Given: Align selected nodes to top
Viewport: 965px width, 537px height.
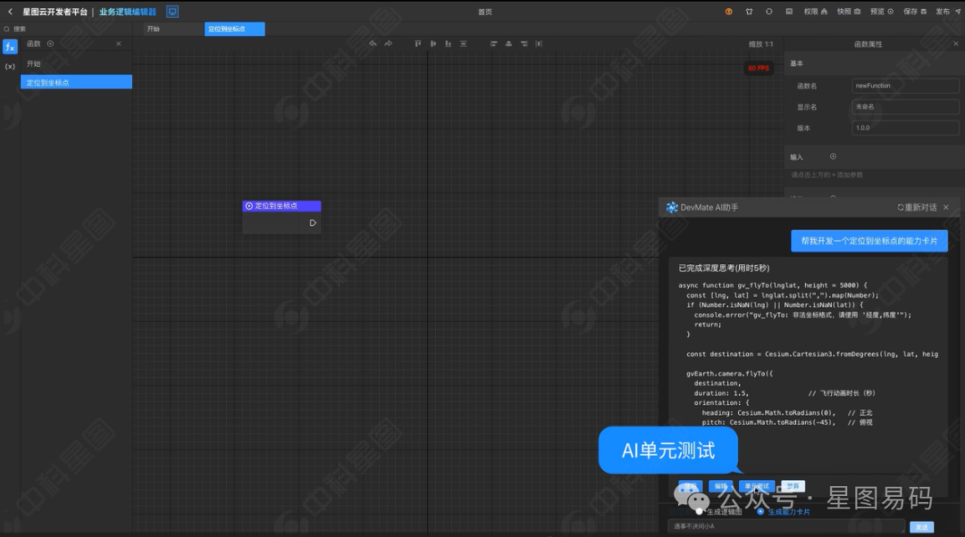Looking at the screenshot, I should (418, 44).
